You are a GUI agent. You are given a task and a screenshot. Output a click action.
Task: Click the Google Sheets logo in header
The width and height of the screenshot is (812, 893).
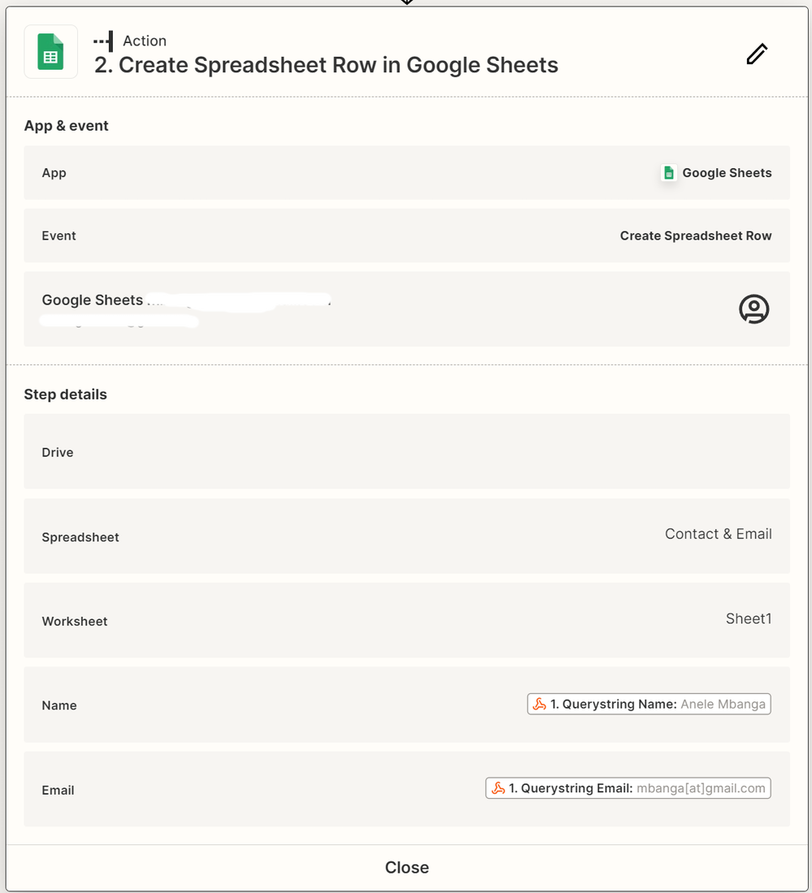[x=51, y=52]
